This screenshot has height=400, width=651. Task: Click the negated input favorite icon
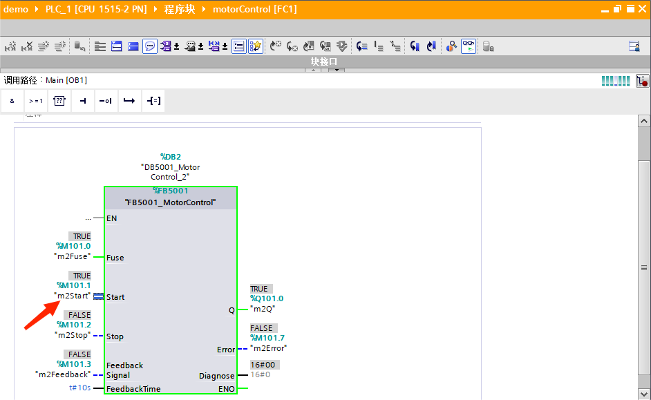coord(106,101)
